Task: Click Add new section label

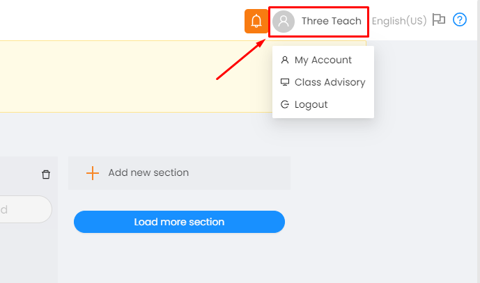Action: (148, 172)
